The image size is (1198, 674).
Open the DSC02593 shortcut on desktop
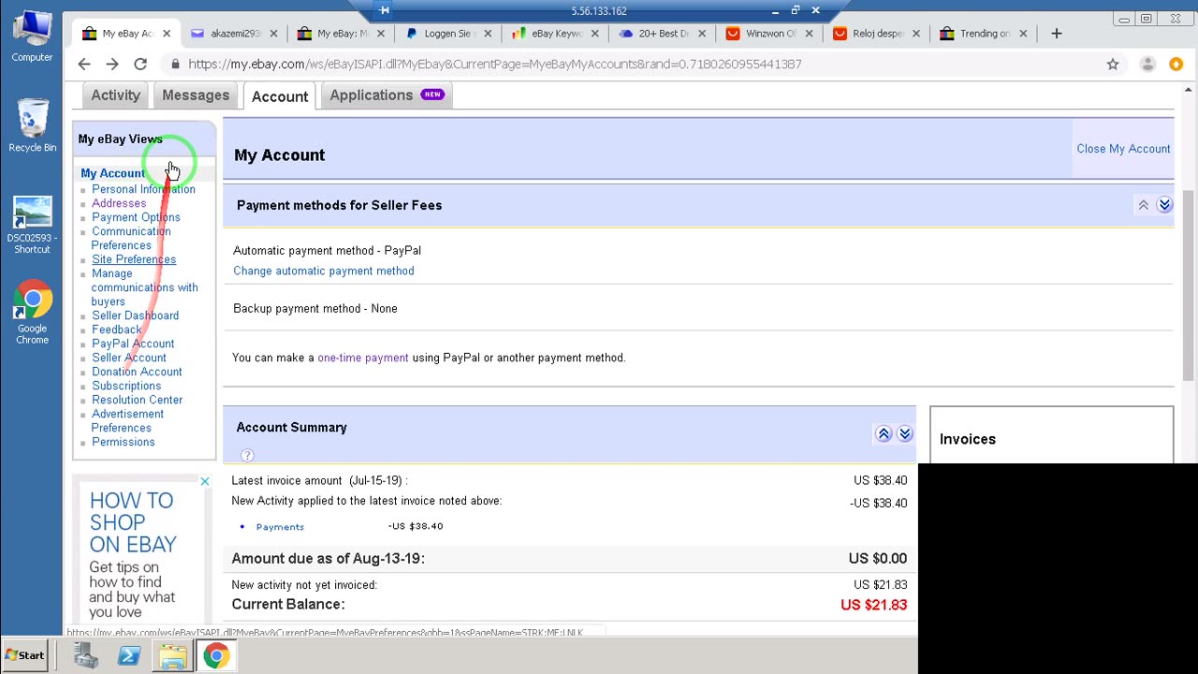pos(32,225)
